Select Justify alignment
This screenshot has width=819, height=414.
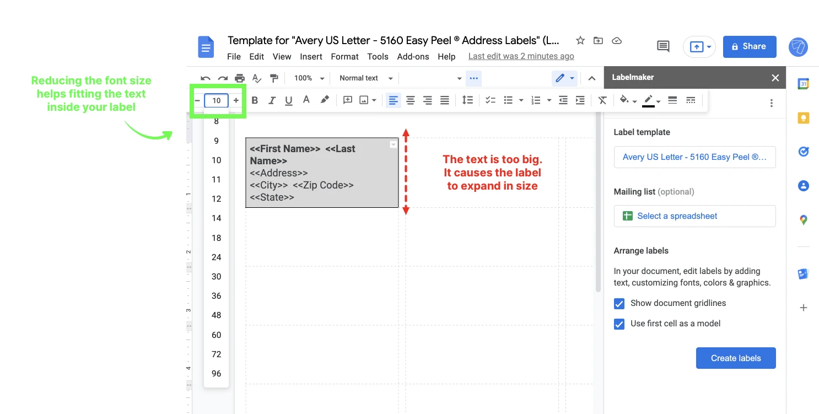coord(445,100)
